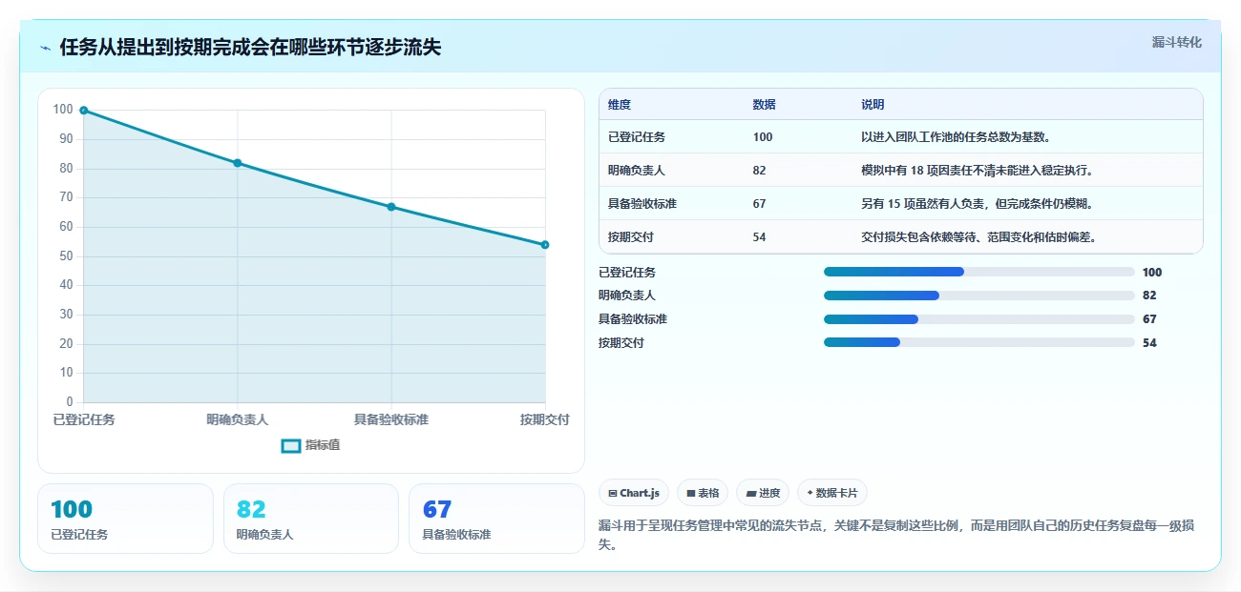Click the 按期交付 cell in the table
Viewport: 1241px width, 592px height.
coord(631,237)
